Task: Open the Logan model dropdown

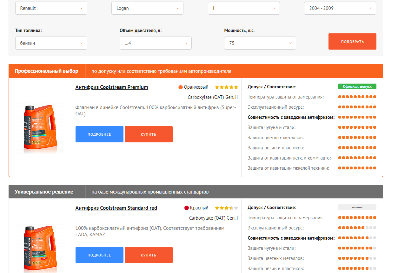Action: point(147,8)
